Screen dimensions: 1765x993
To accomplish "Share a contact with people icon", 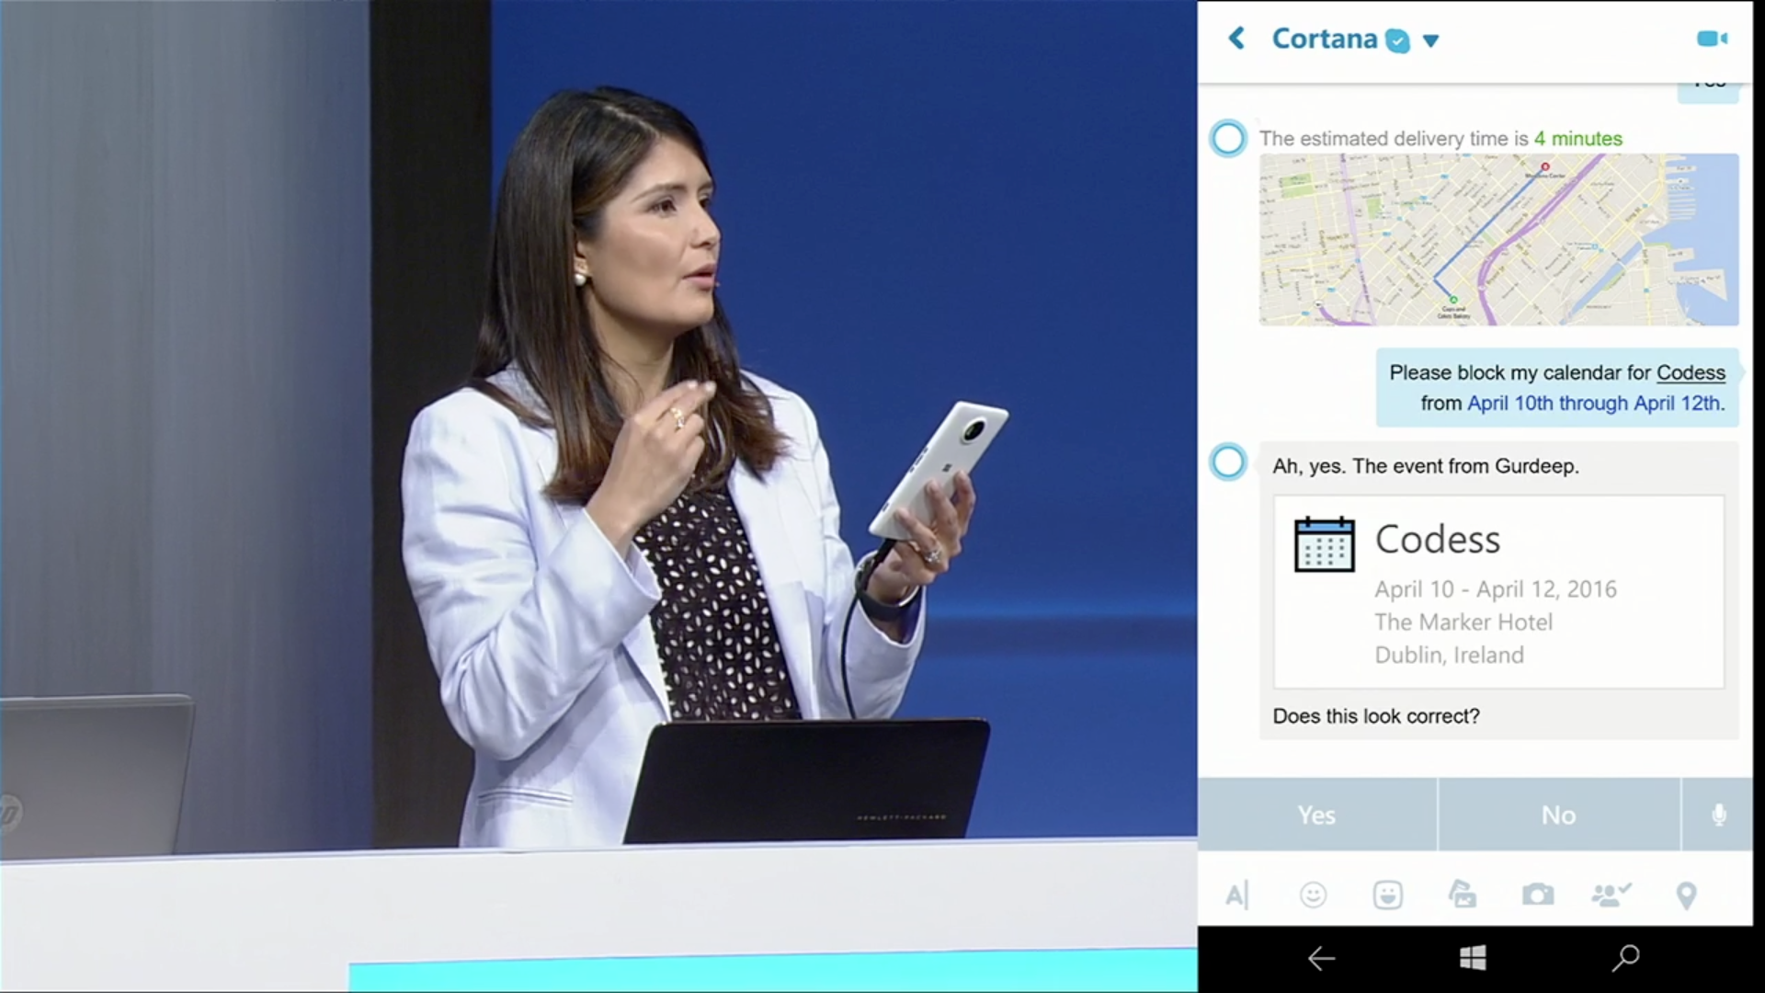I will [1611, 895].
